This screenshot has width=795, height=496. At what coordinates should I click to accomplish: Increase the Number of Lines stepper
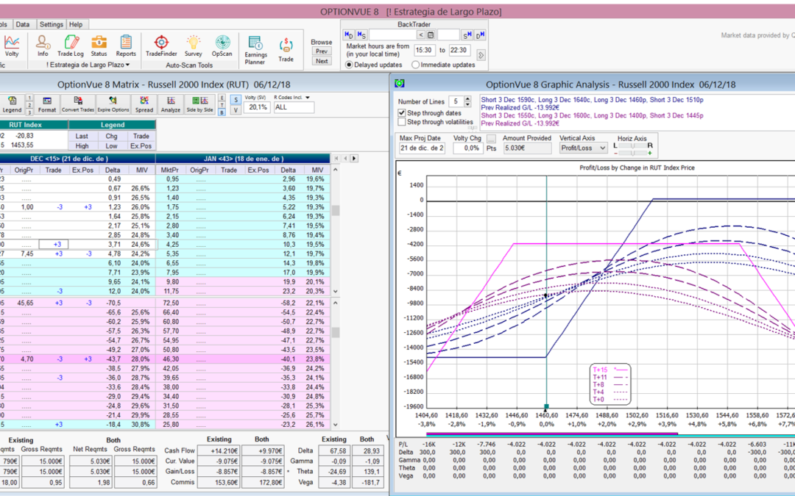click(x=467, y=98)
